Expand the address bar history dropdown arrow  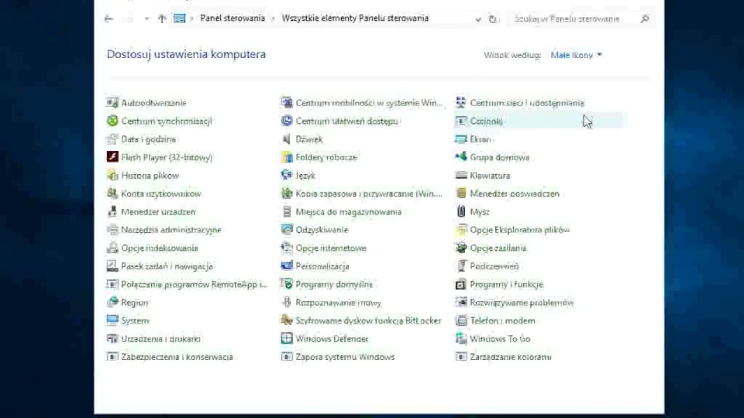(x=478, y=19)
